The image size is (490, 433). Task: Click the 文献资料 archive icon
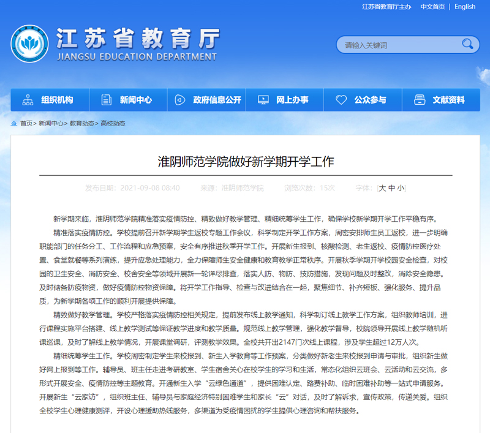point(420,100)
